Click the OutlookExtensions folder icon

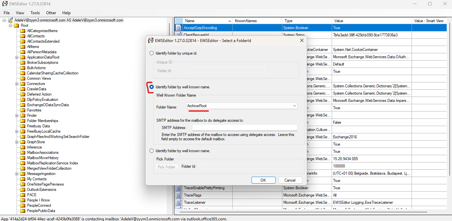tap(23, 190)
